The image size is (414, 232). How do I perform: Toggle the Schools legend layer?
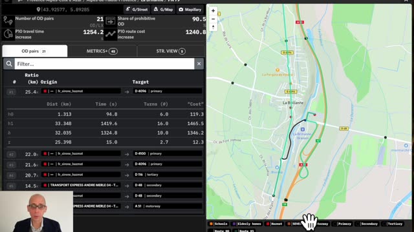click(x=218, y=224)
